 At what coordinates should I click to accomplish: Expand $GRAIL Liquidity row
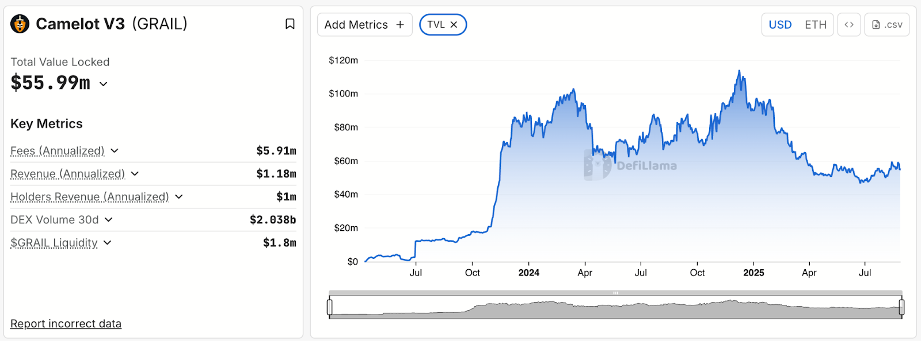(x=108, y=243)
